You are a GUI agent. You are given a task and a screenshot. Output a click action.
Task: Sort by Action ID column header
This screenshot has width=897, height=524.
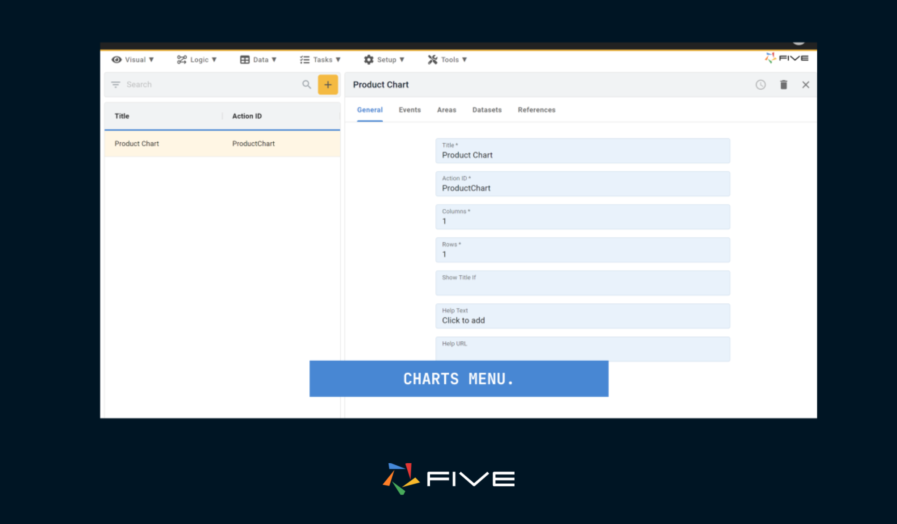click(x=247, y=116)
